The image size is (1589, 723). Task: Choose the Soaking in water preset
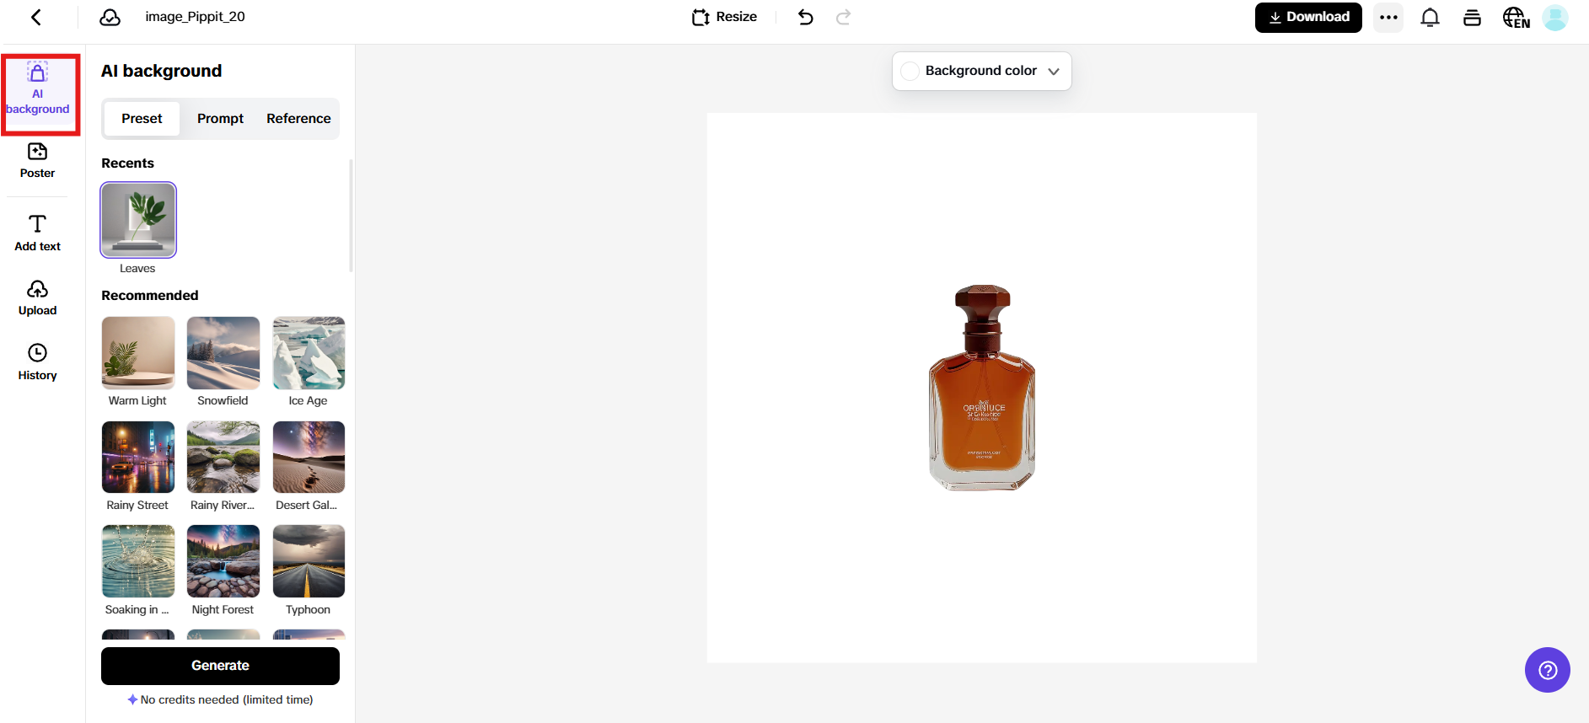pos(138,561)
